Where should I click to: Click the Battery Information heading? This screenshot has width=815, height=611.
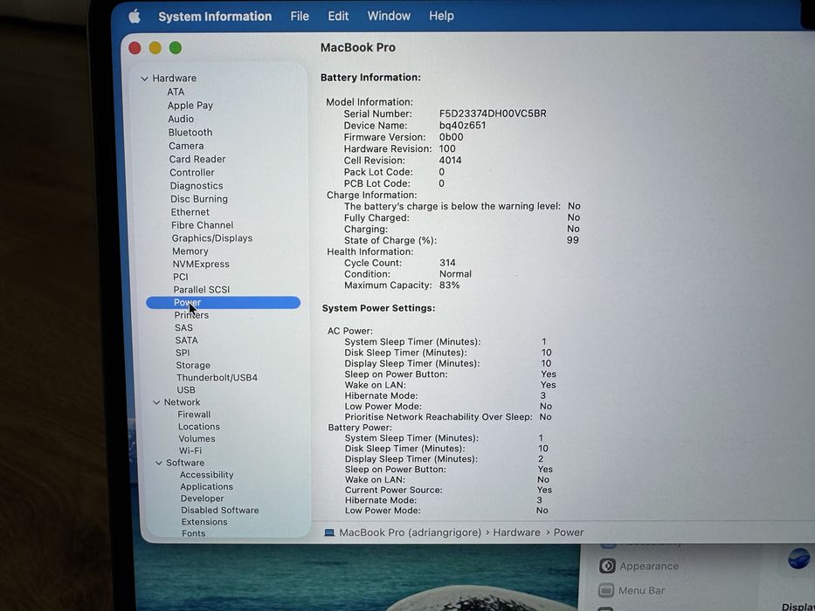(370, 78)
